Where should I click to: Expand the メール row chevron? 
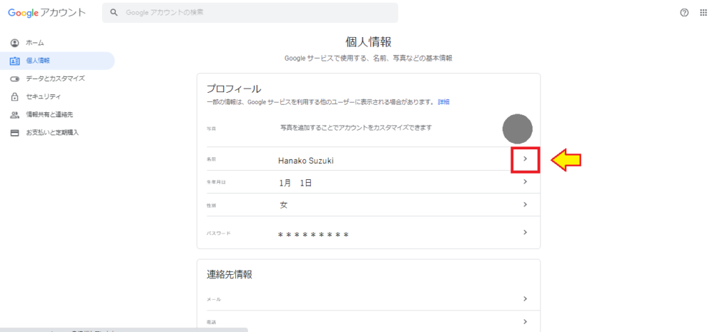point(525,299)
